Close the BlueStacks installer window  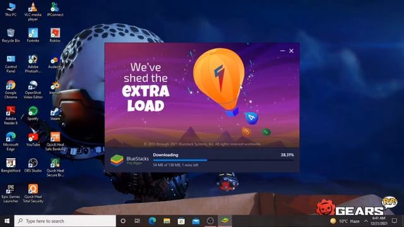point(291,51)
